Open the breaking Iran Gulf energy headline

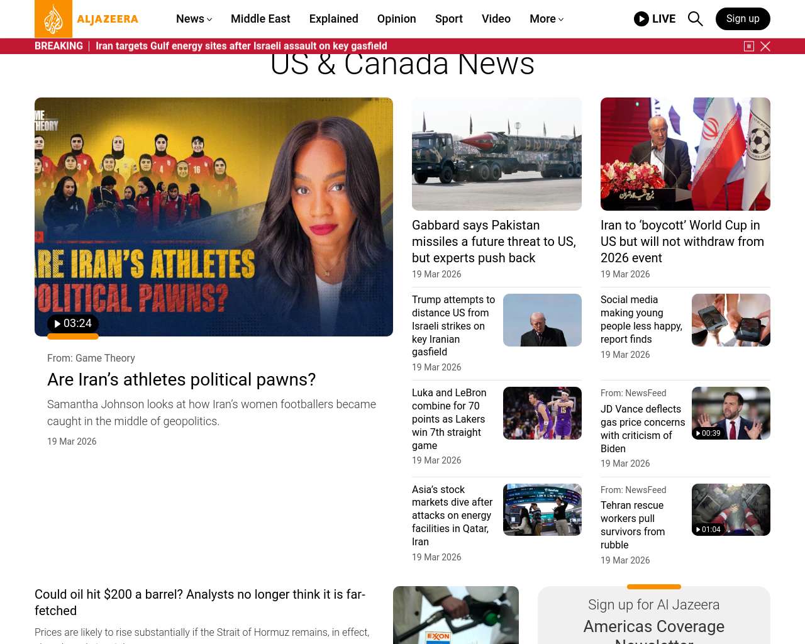pos(241,46)
